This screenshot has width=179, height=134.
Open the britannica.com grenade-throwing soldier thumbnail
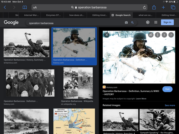point(26,43)
